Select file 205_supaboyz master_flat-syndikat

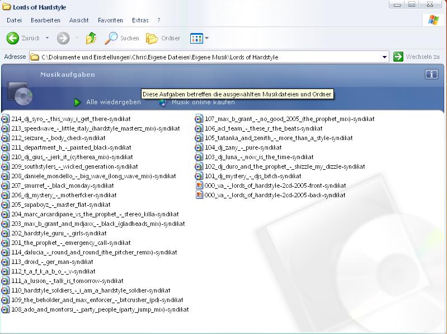60,205
